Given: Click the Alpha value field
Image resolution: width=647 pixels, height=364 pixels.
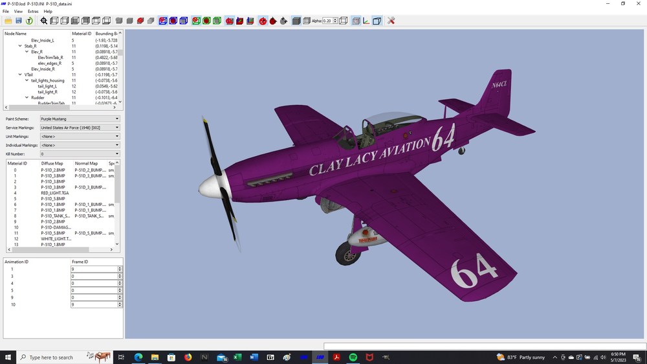Looking at the screenshot, I should coord(327,21).
